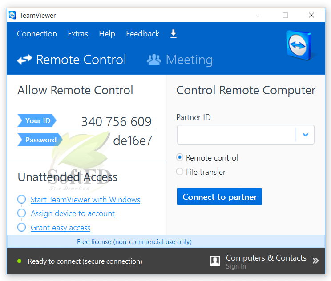Click the TeamViewer logo in the blue header
The height and width of the screenshot is (281, 331).
coord(299,45)
